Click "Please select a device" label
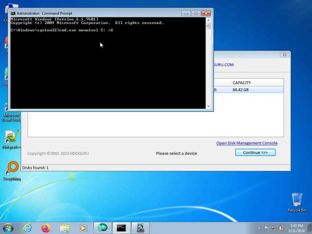Viewport: 312px width, 234px height. tap(176, 154)
